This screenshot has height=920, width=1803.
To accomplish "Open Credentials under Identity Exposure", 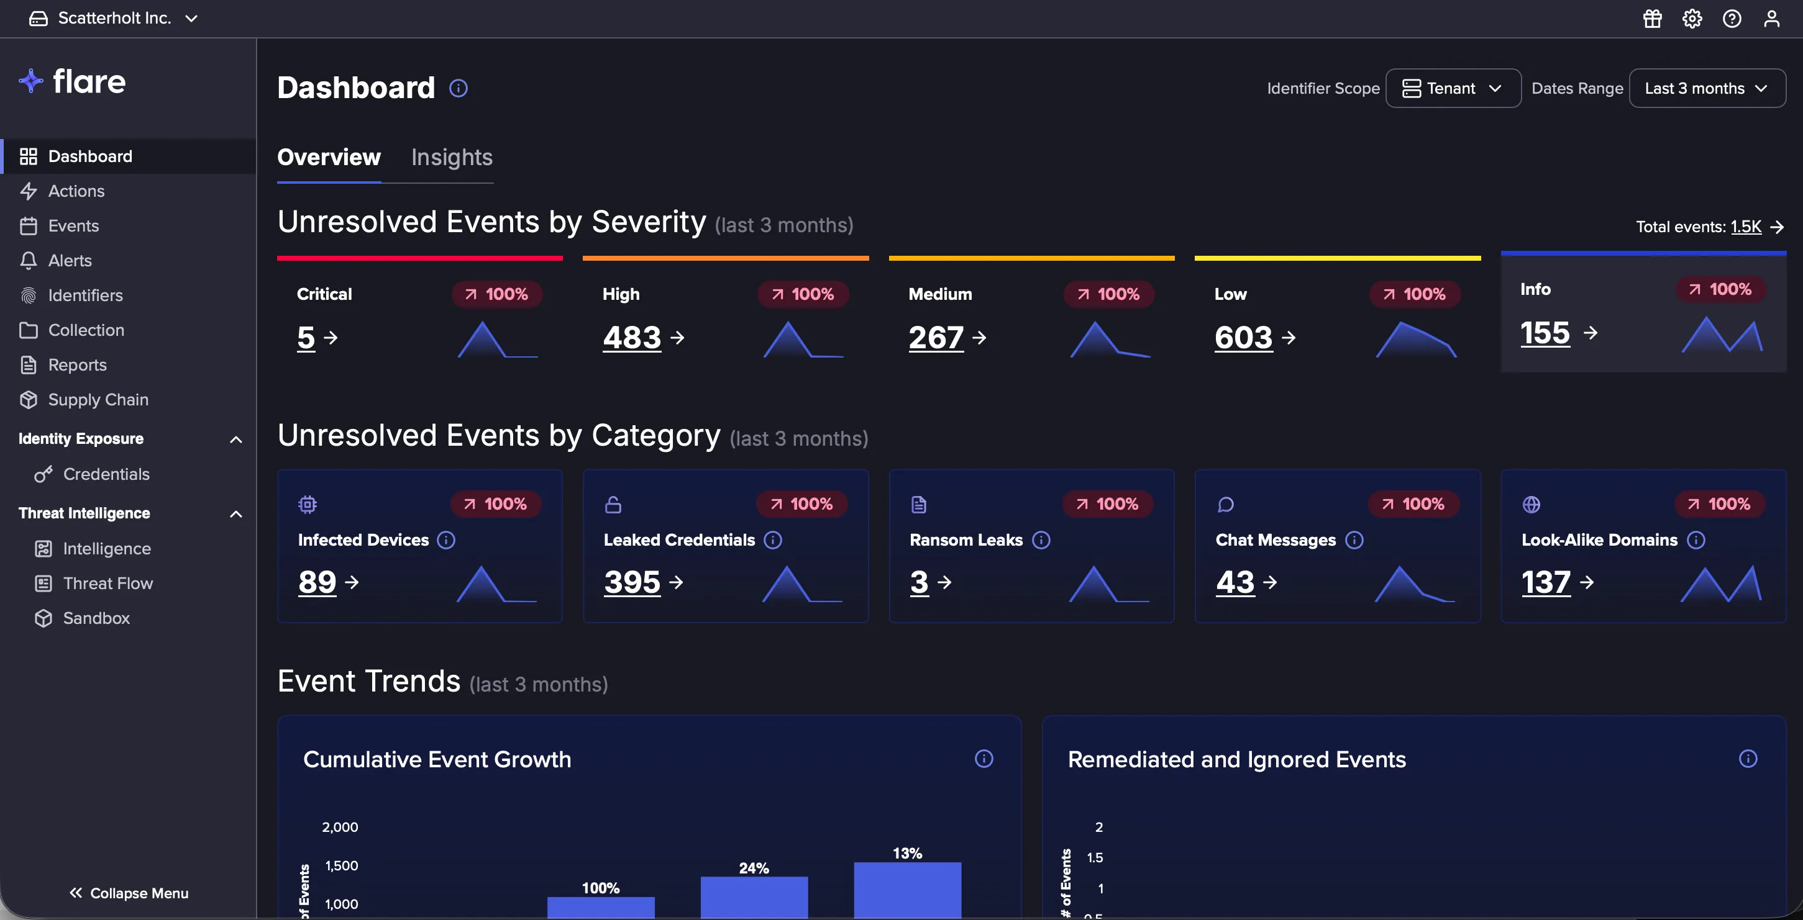I will [128, 474].
